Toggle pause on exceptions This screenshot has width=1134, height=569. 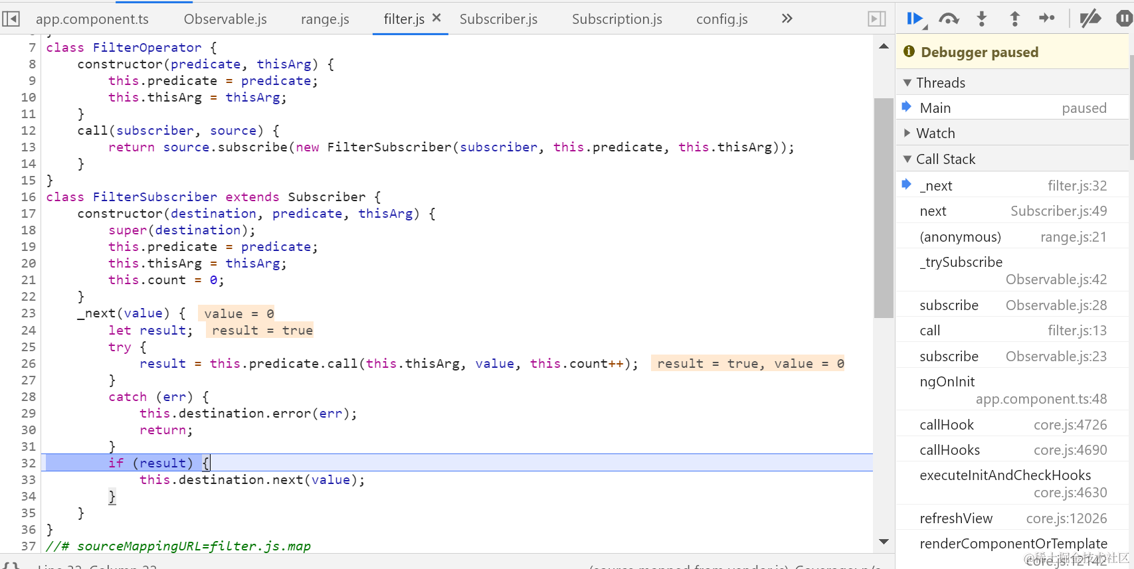point(1124,19)
